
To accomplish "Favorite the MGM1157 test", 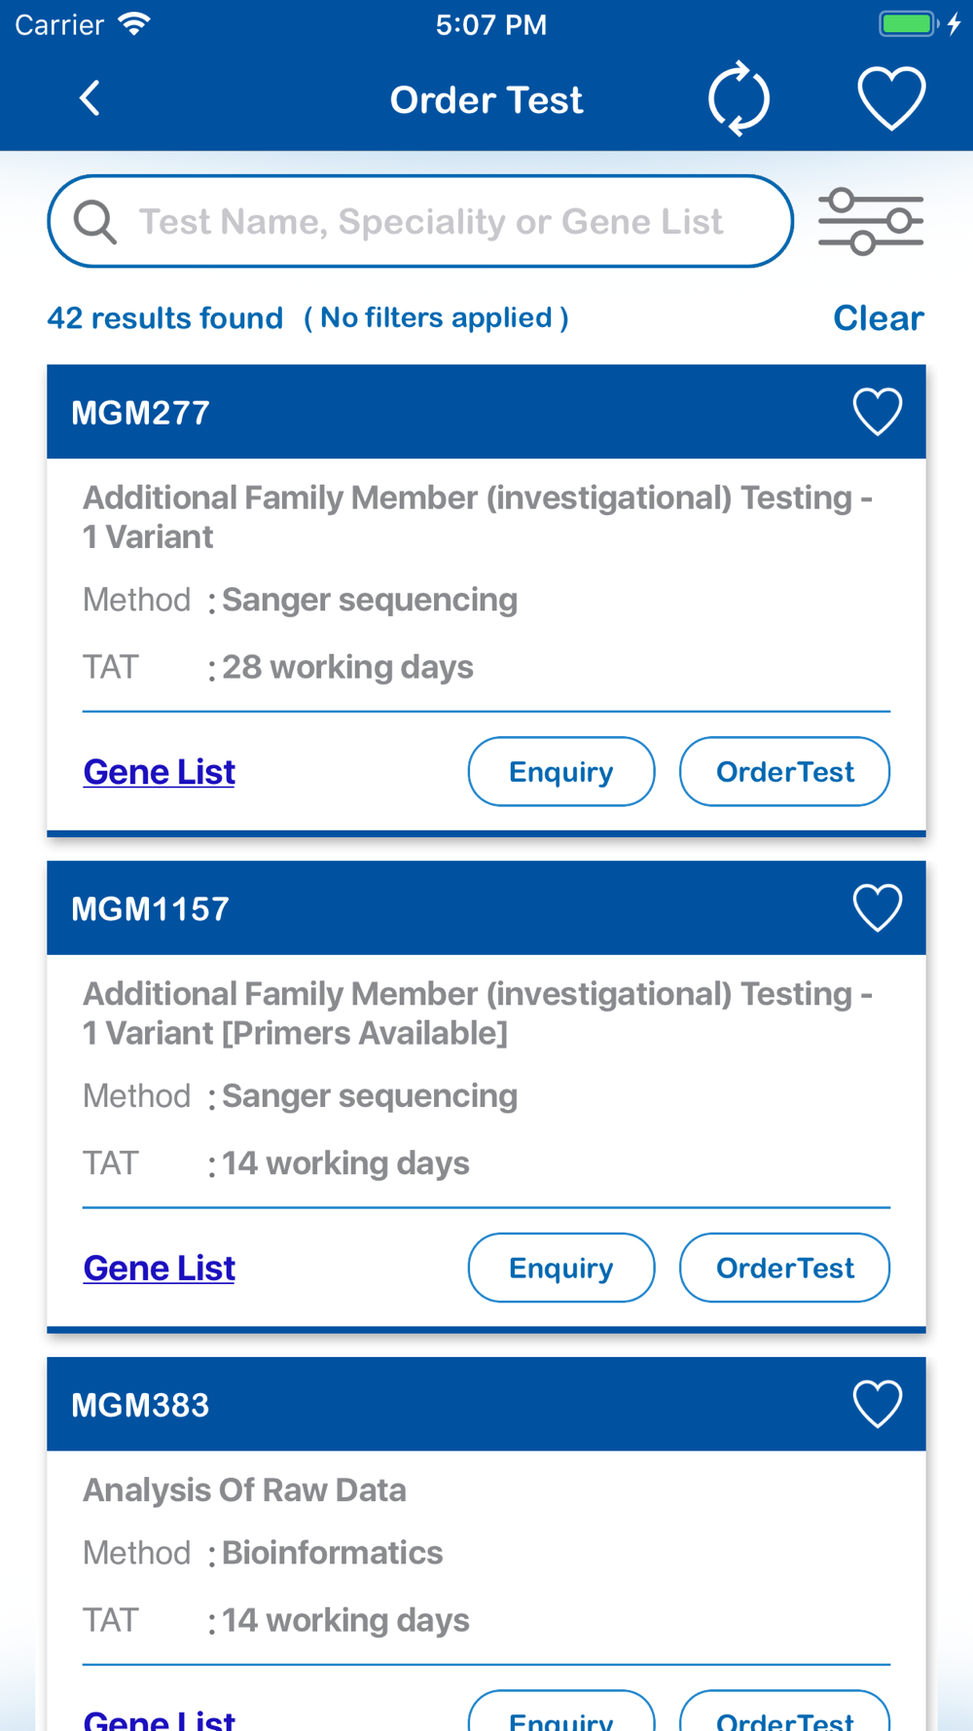I will point(877,908).
